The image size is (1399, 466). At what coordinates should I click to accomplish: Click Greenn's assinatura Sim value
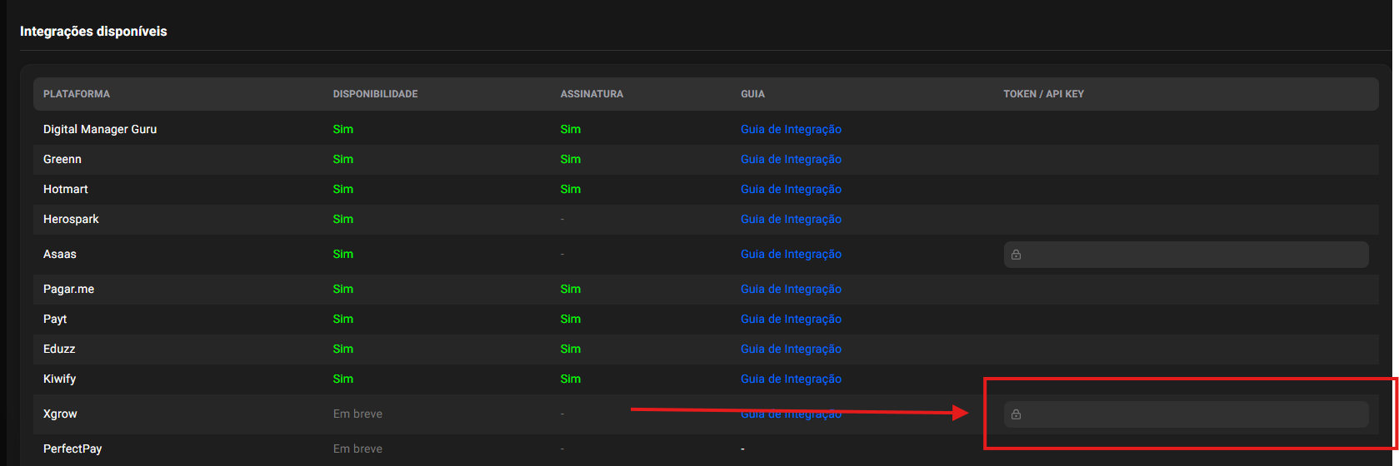click(571, 159)
